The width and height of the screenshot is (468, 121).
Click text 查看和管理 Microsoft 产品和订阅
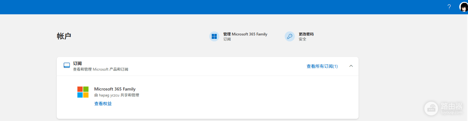(100, 69)
